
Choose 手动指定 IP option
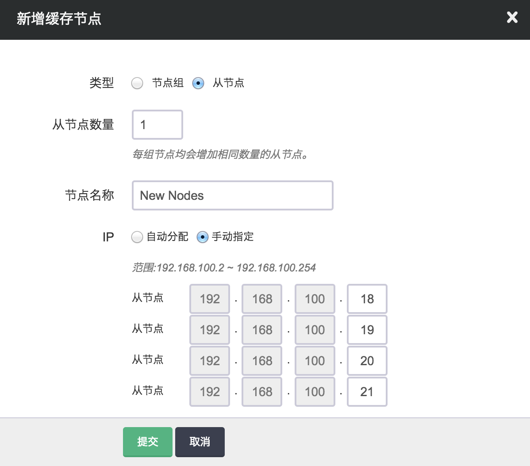(x=202, y=237)
